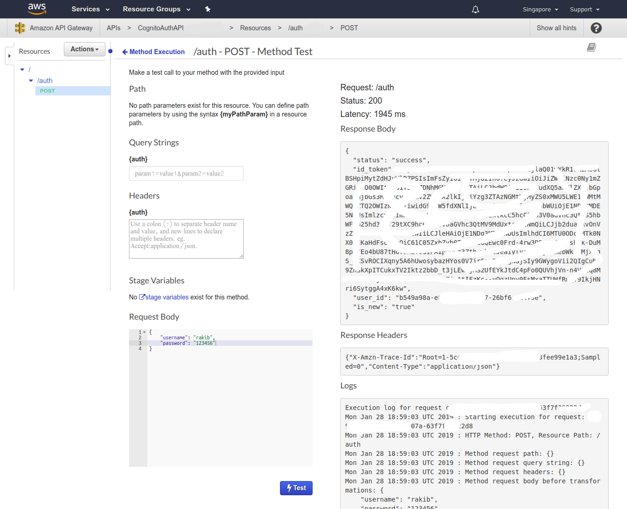The width and height of the screenshot is (627, 509).
Task: Open the Services menu
Action: (x=90, y=9)
